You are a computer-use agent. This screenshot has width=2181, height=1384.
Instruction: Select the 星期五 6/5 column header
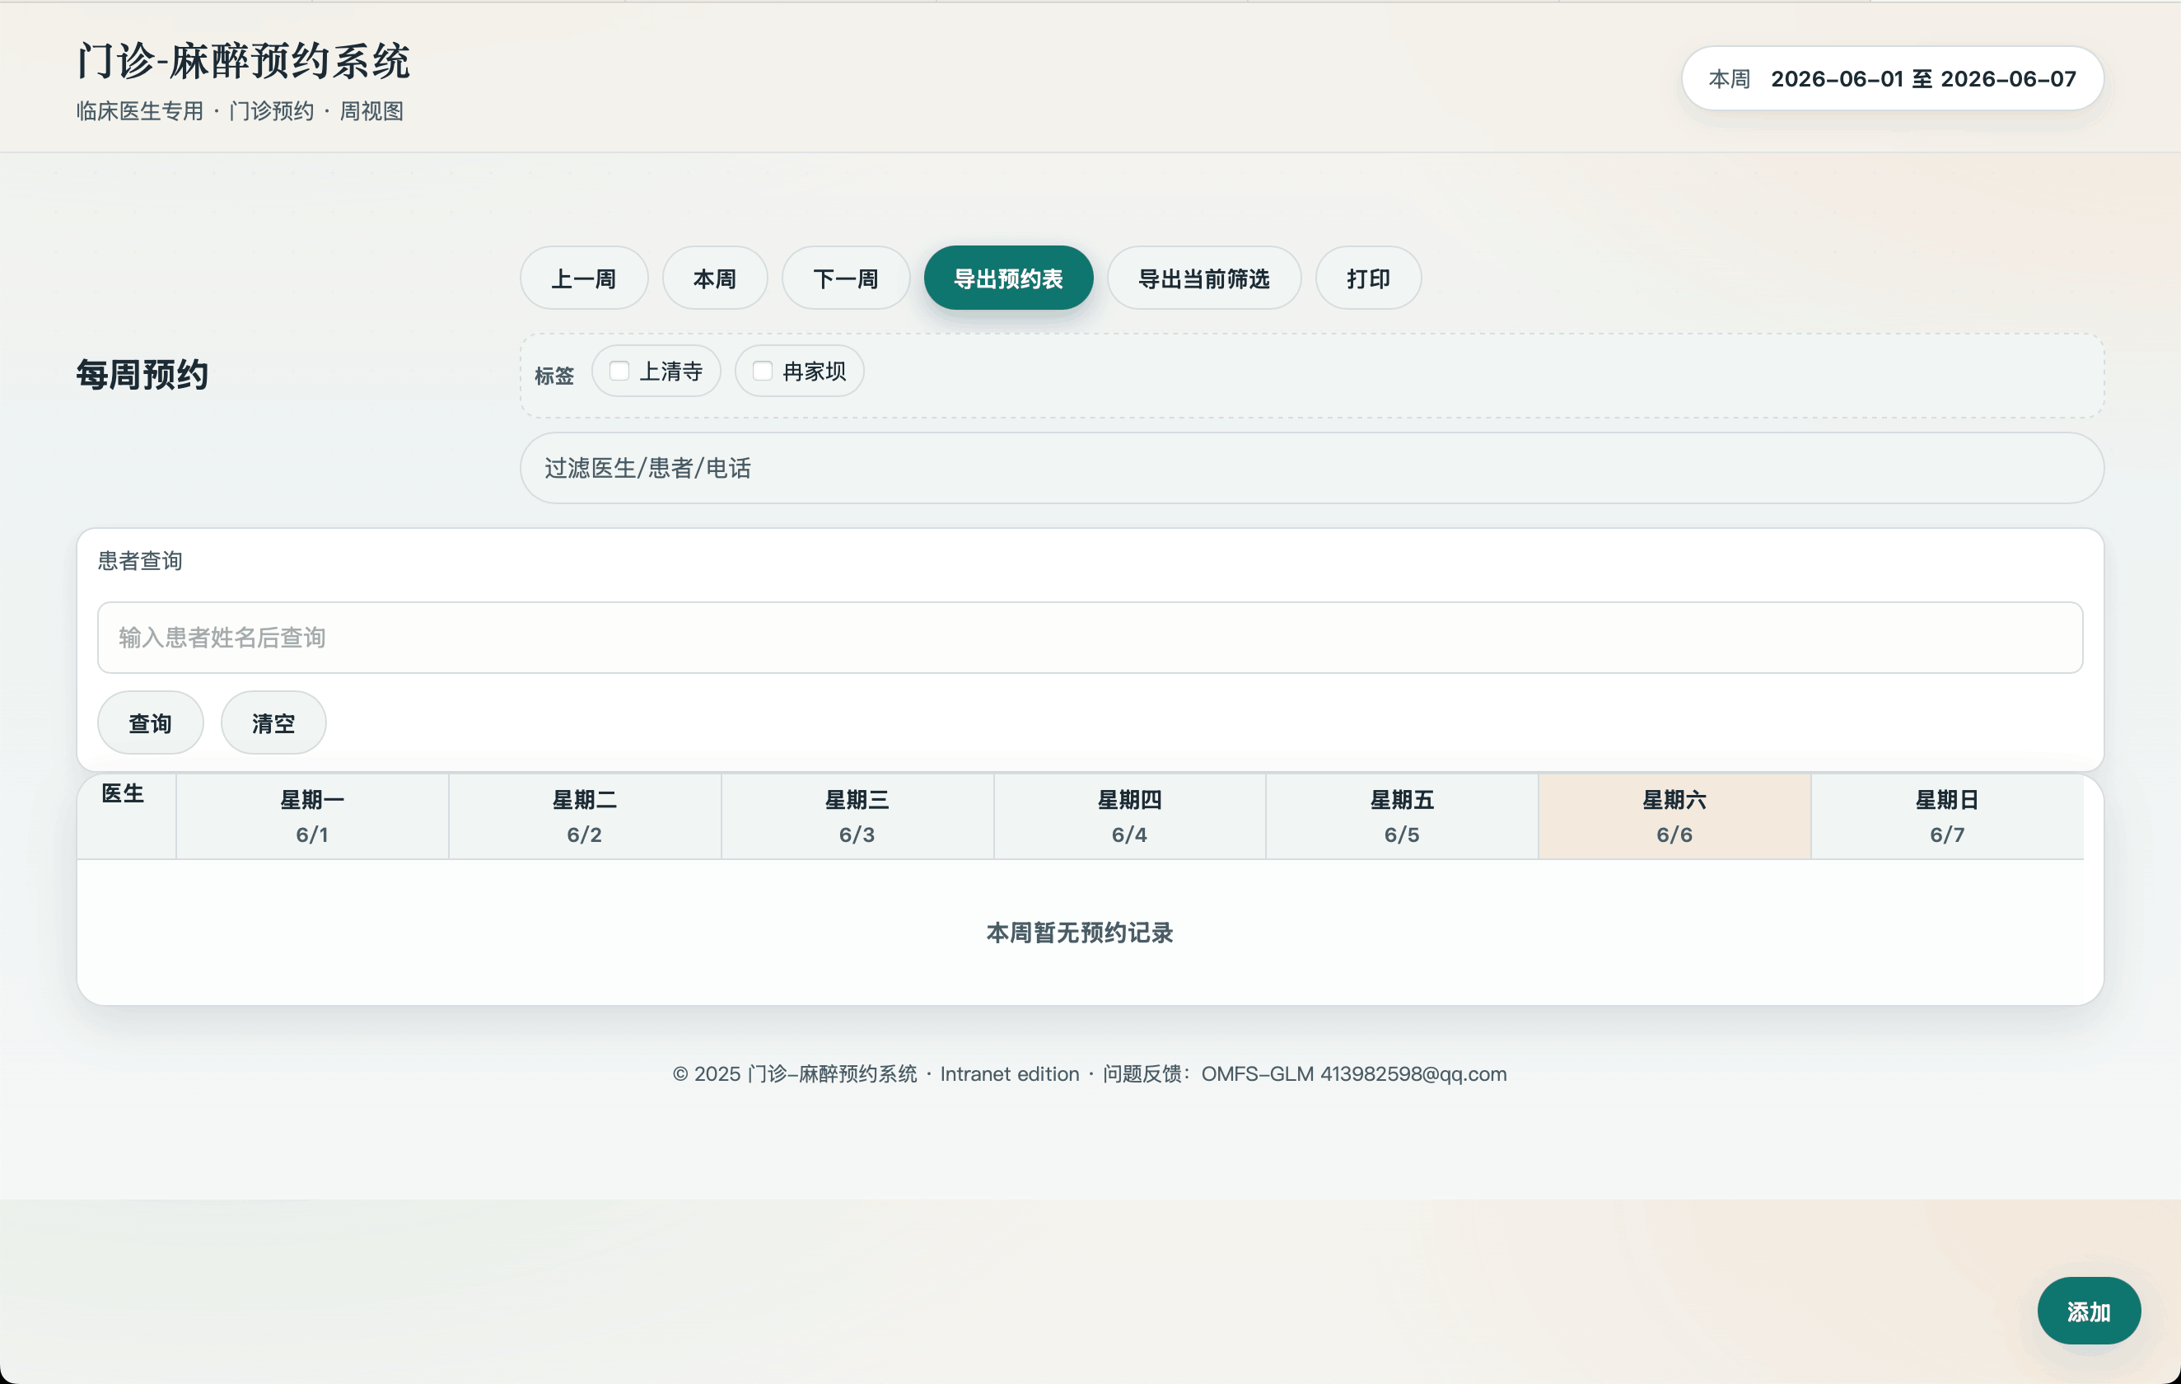(1402, 816)
